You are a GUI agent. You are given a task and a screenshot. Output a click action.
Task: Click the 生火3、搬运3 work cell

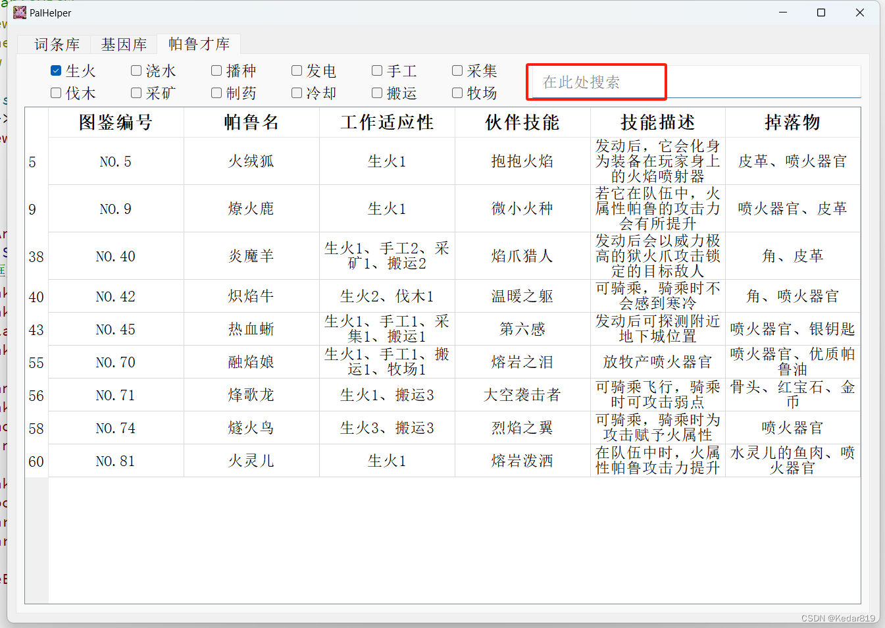pos(387,428)
